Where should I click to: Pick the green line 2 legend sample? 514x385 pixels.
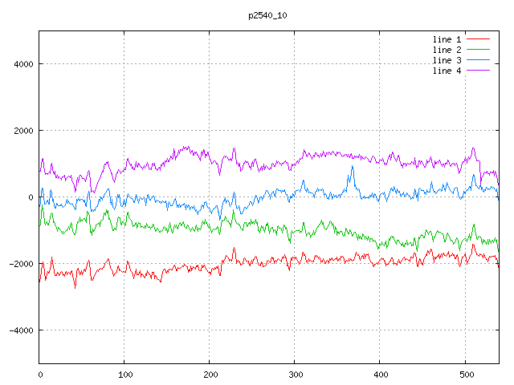[478, 50]
